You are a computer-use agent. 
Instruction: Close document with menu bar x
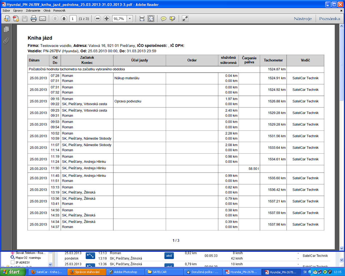tap(341, 10)
